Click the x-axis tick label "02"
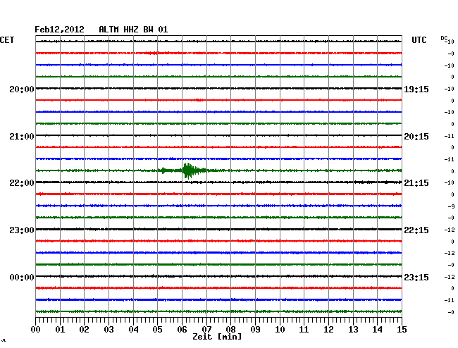 click(x=84, y=330)
